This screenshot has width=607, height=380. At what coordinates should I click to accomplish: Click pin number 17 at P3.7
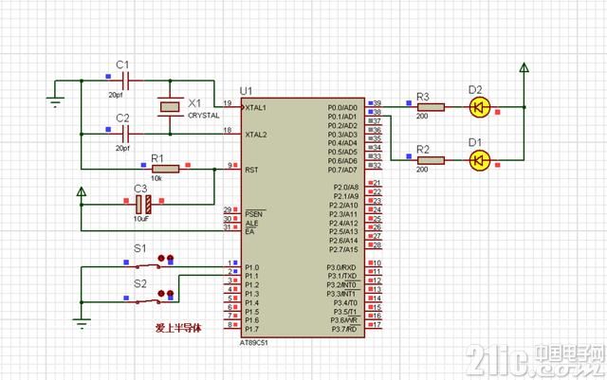click(x=377, y=325)
